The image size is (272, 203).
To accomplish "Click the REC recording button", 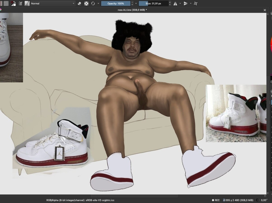I will pyautogui.click(x=215, y=200).
